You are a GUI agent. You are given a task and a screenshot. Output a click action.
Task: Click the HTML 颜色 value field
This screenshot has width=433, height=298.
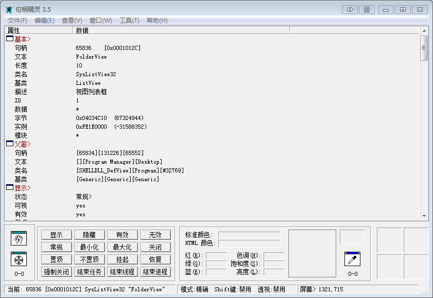pyautogui.click(x=249, y=243)
